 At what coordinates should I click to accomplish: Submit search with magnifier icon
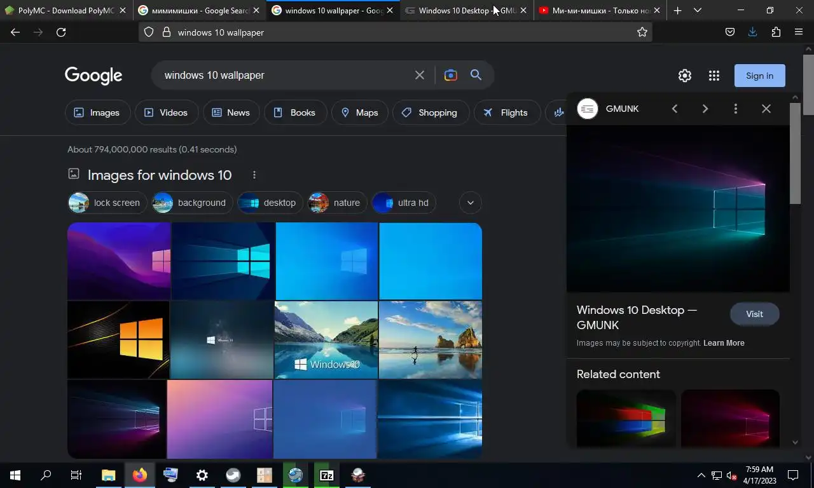coord(476,75)
